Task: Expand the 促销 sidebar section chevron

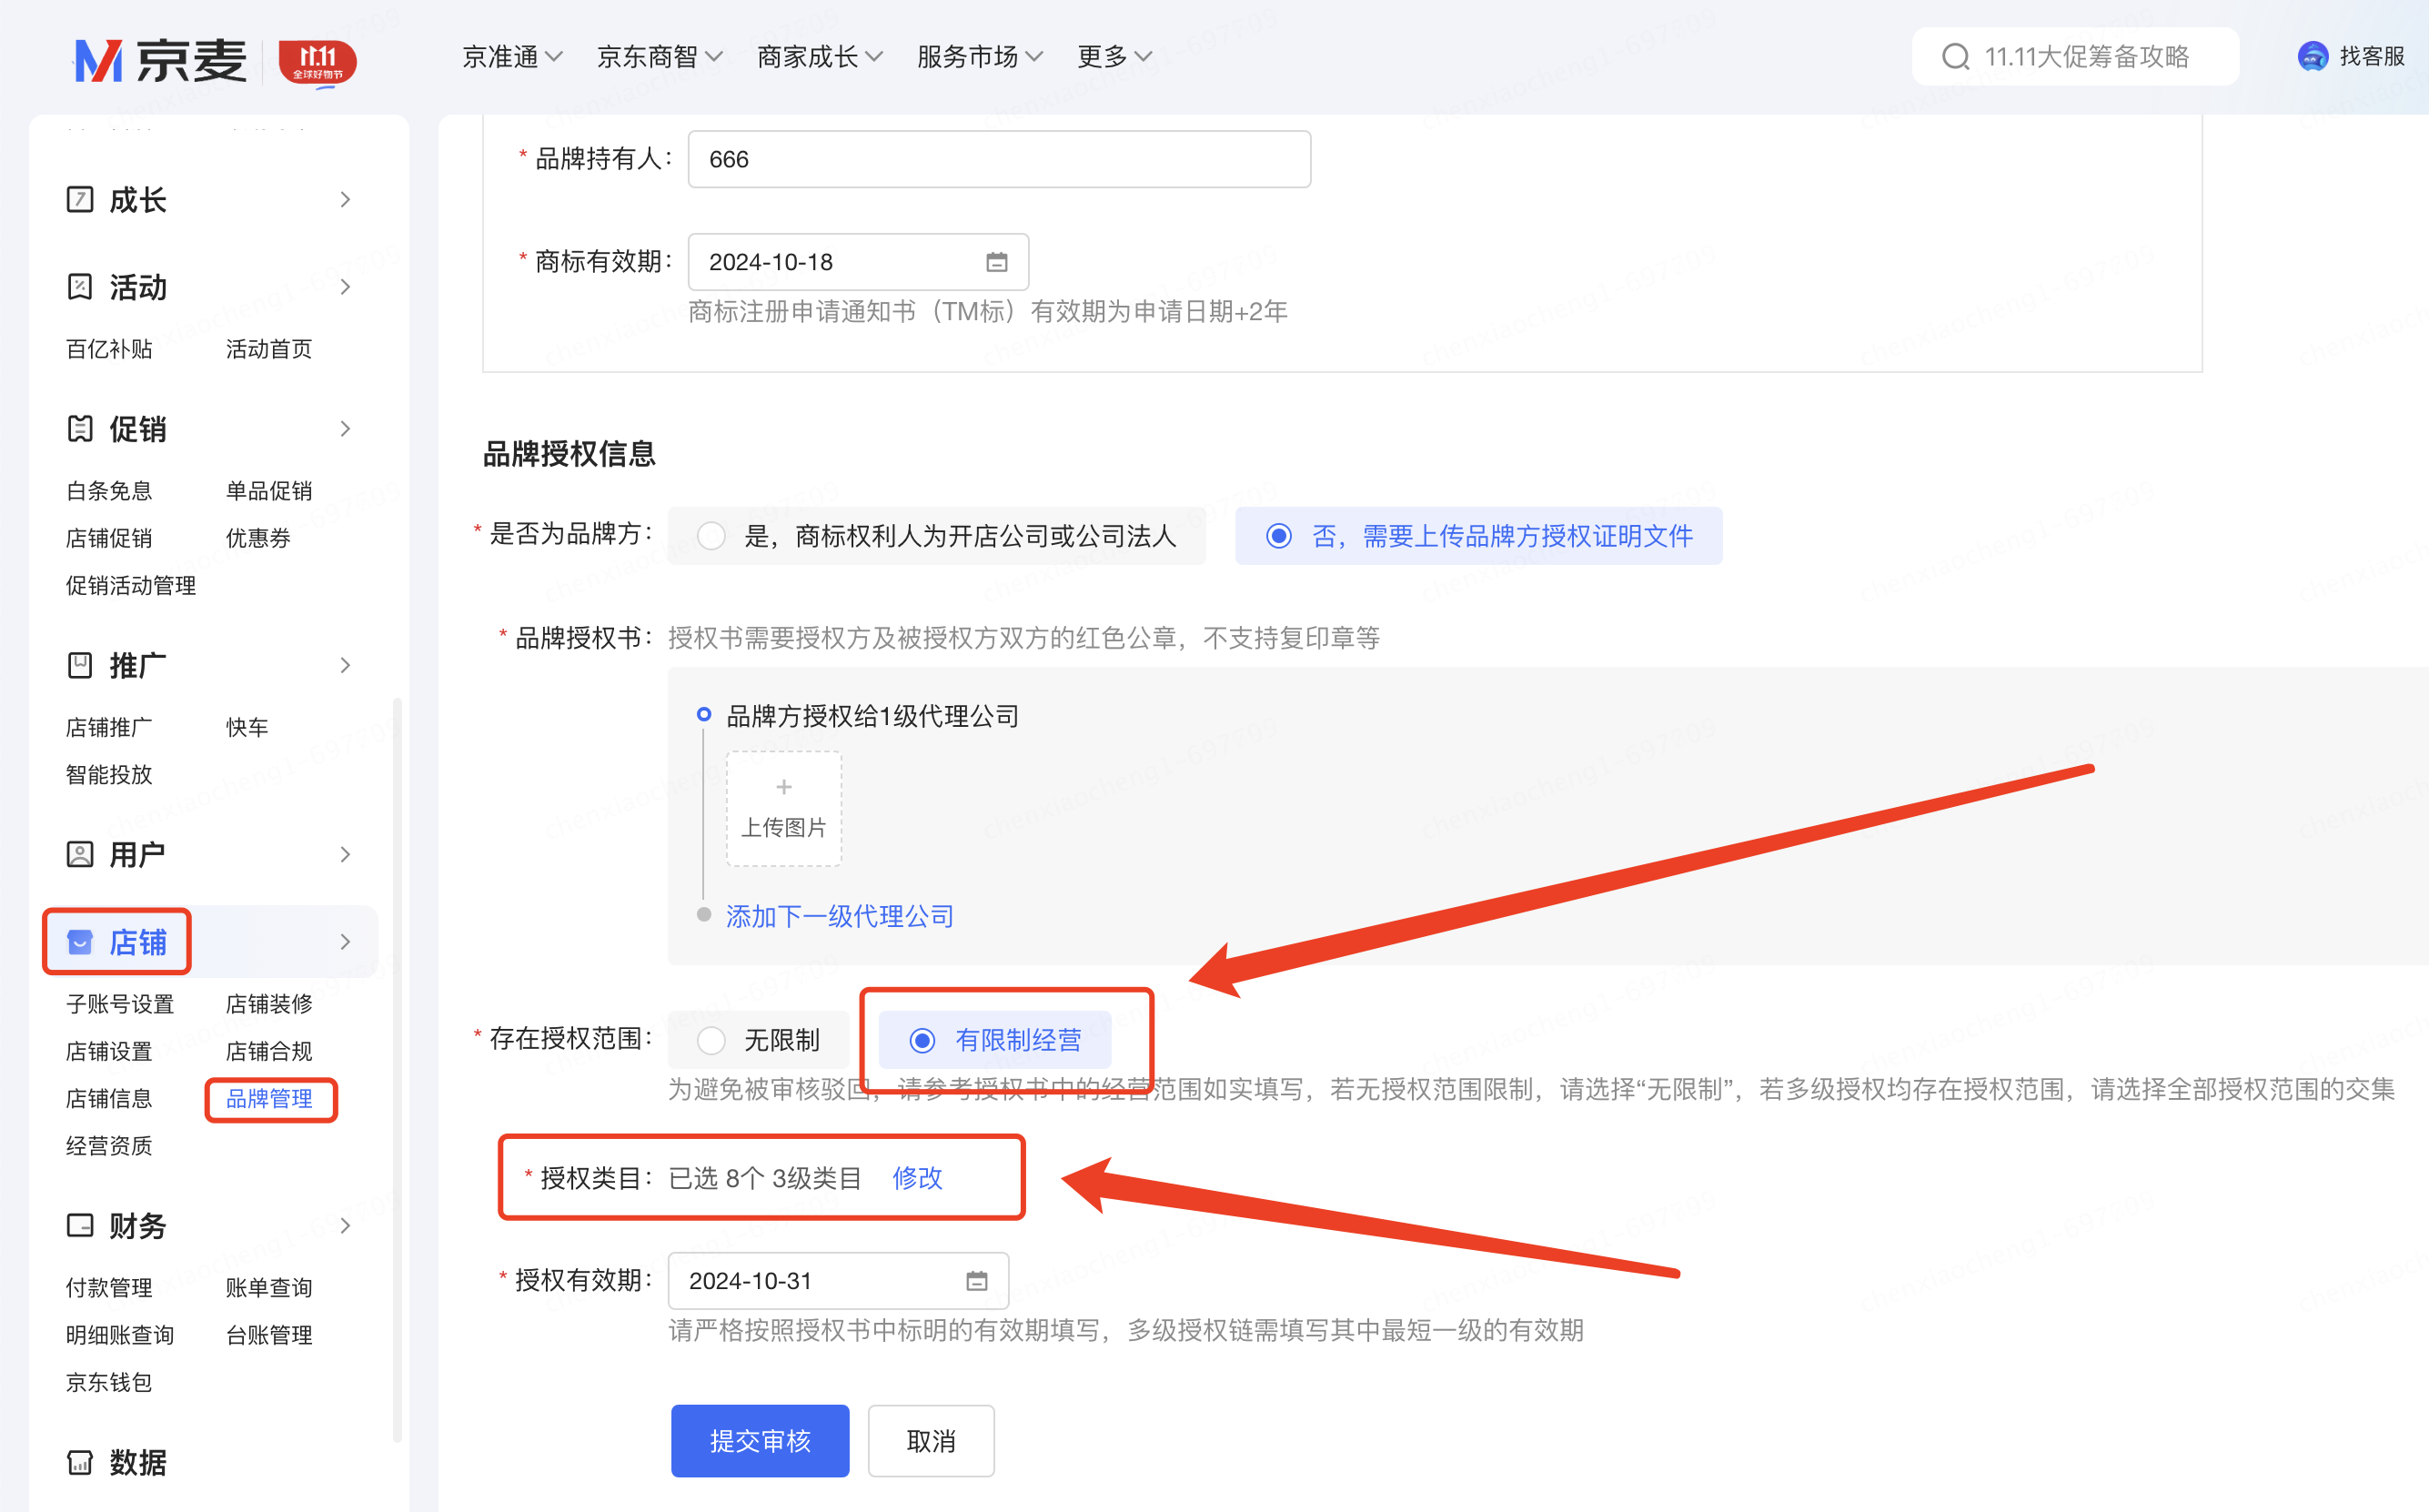Action: click(x=345, y=429)
